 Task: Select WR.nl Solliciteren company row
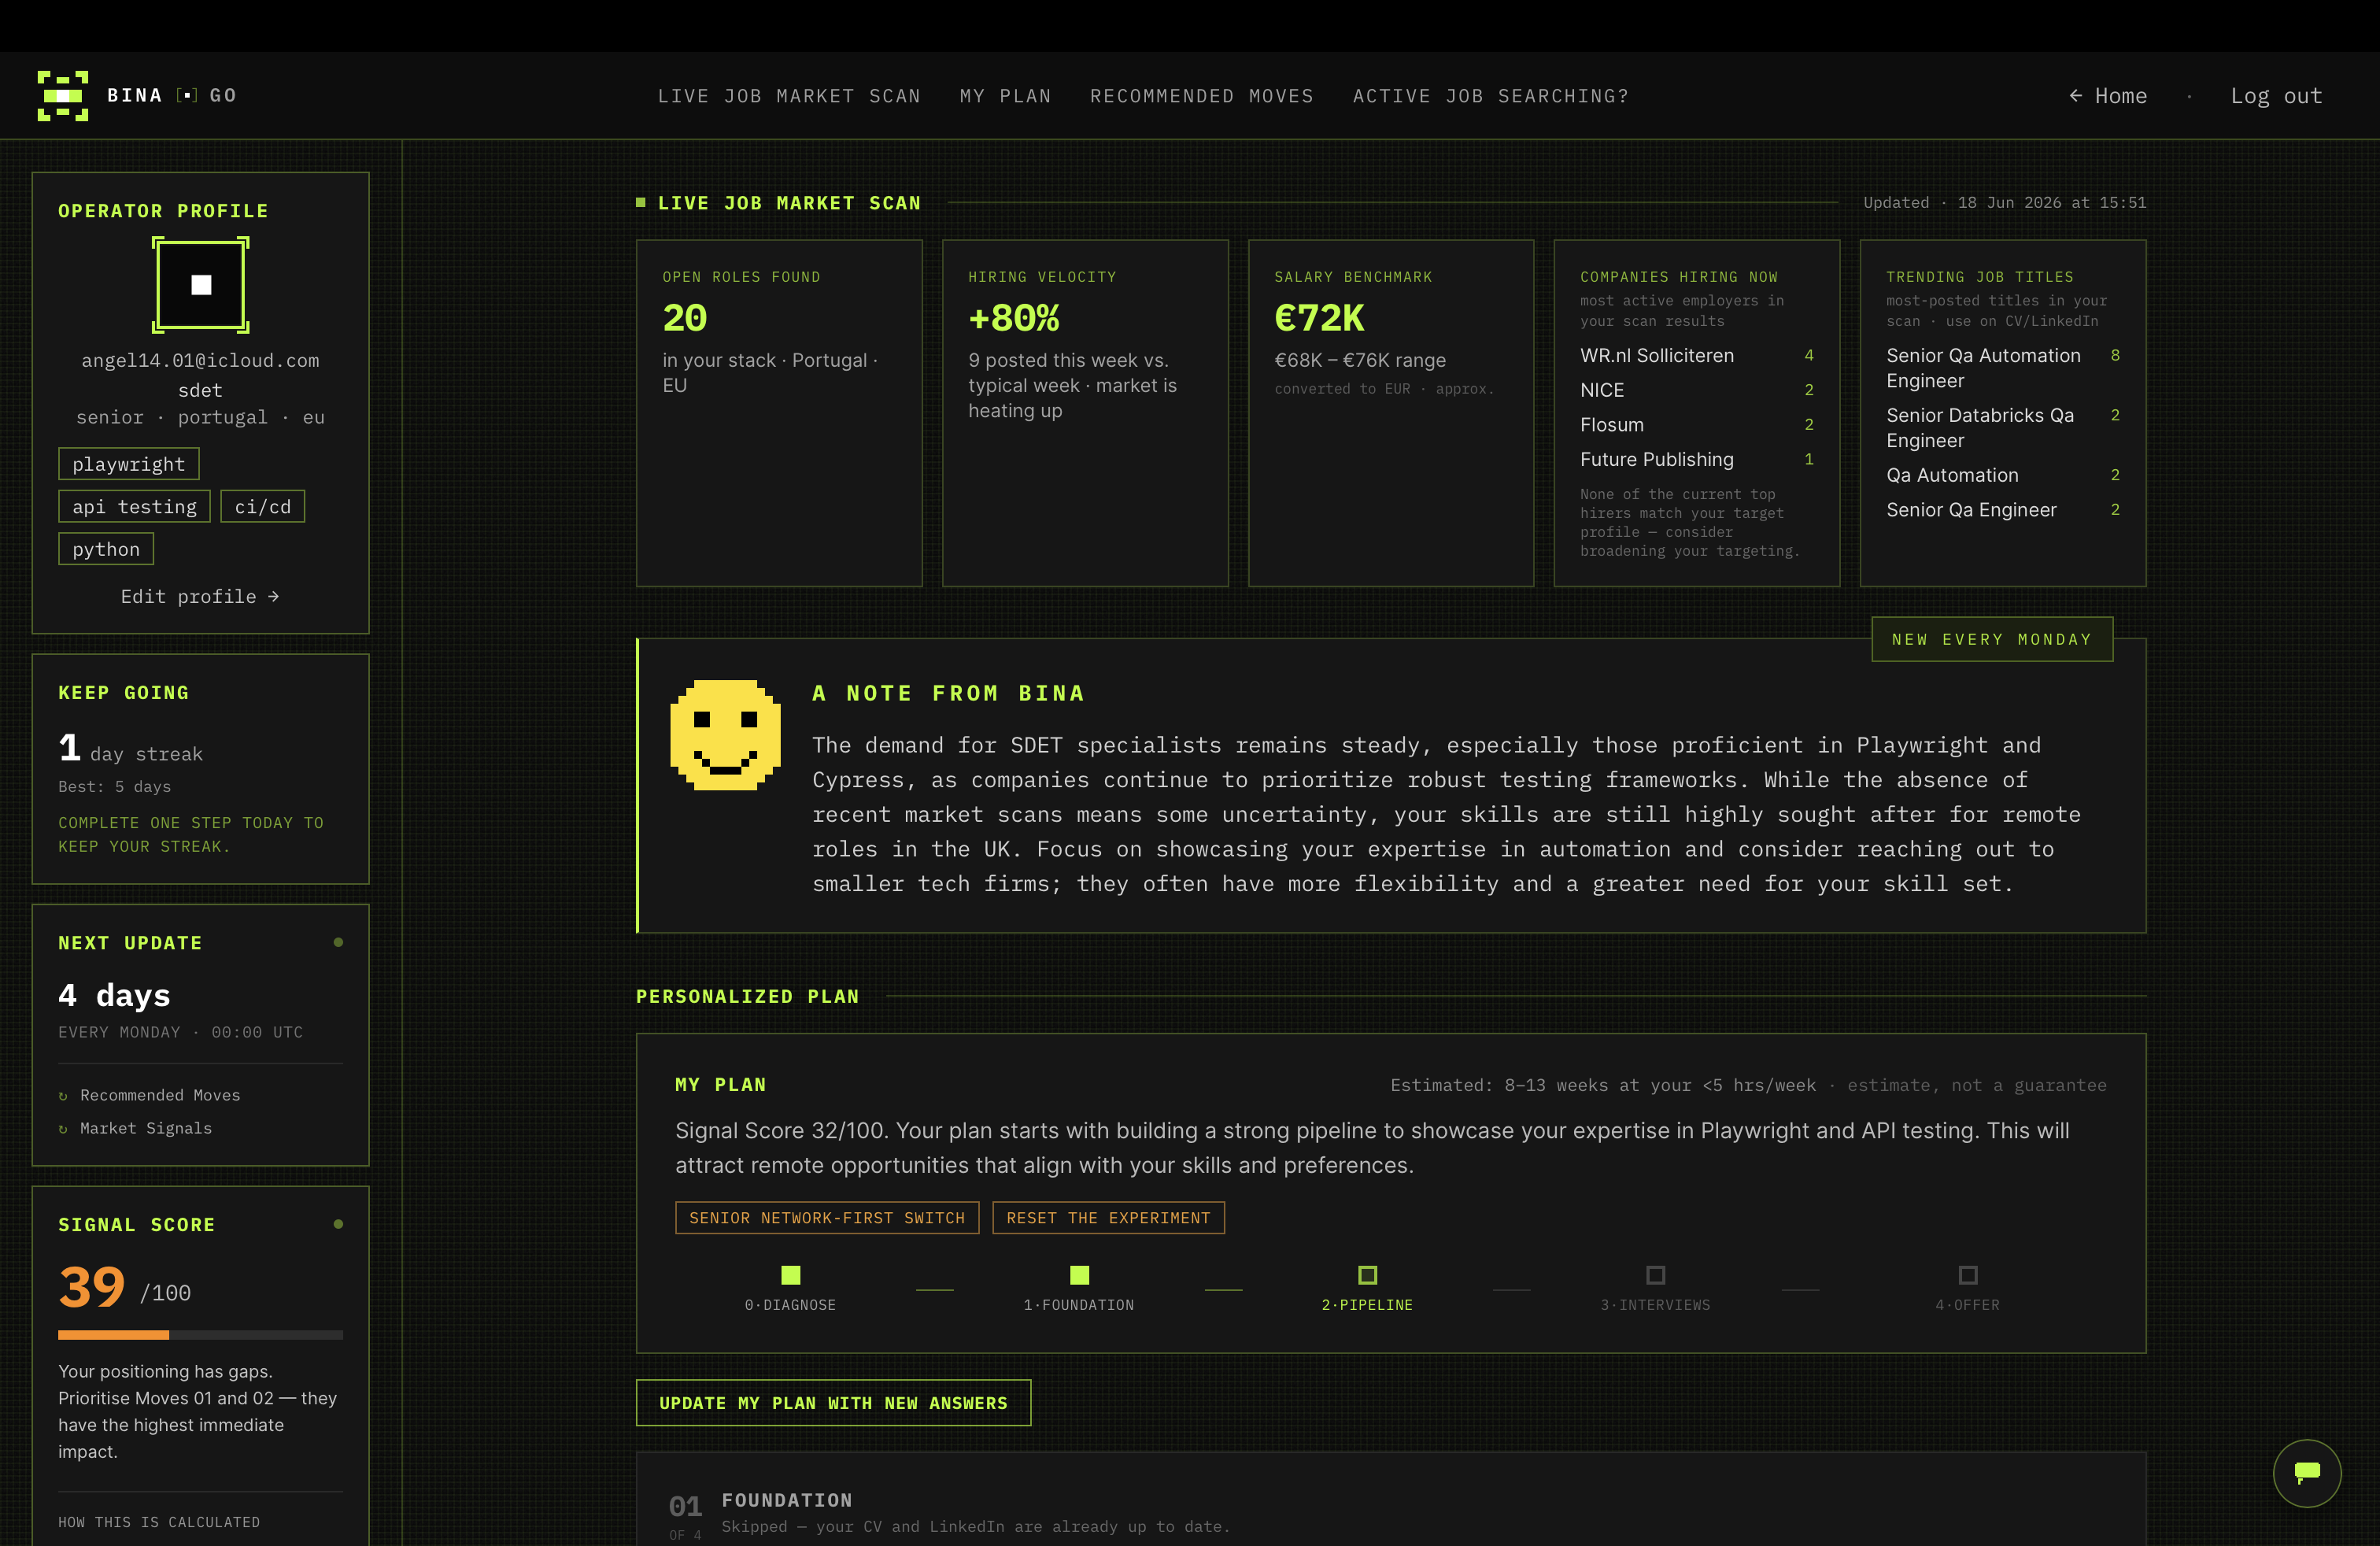click(x=1696, y=356)
